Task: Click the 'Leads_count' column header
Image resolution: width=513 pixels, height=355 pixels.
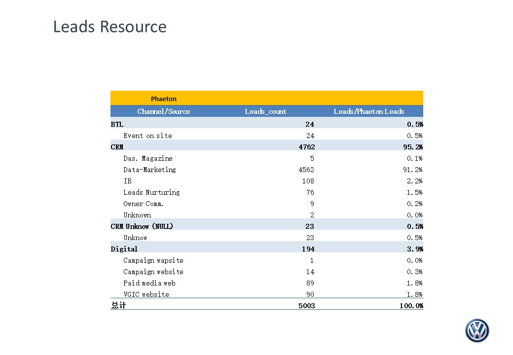Action: click(266, 111)
